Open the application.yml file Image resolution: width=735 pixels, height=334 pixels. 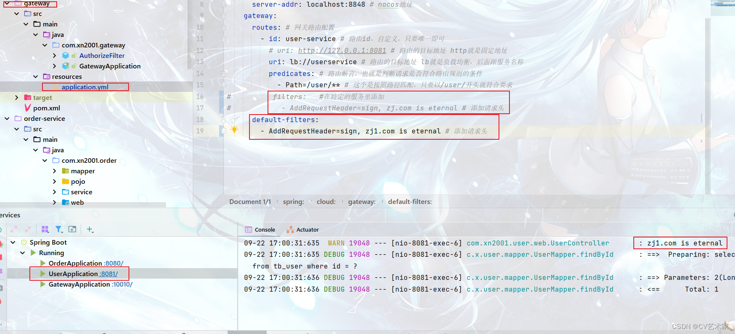[x=85, y=87]
